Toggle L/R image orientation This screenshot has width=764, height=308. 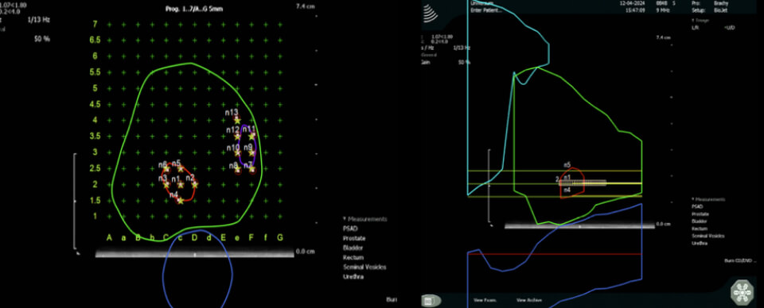[696, 28]
